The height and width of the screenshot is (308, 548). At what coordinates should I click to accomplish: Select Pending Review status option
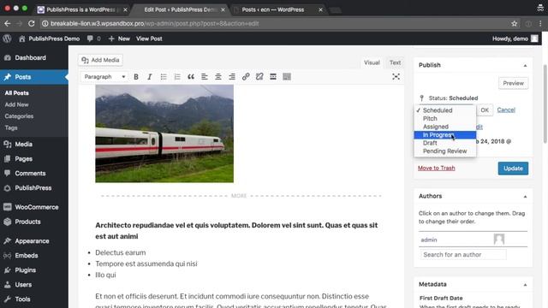[x=445, y=151]
